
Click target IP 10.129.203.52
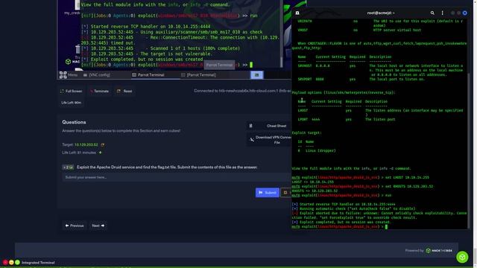click(x=86, y=144)
